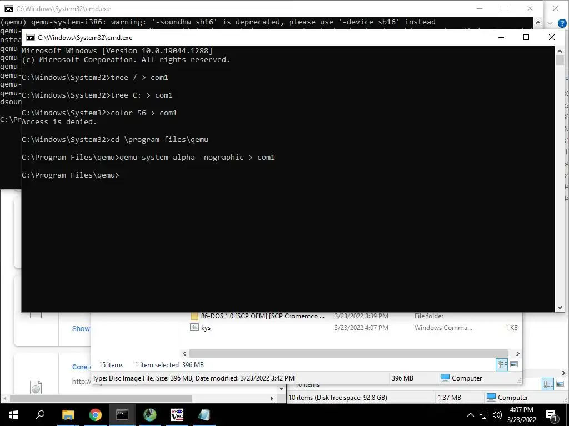This screenshot has width=569, height=426.
Task: Close the background cmd.exe window
Action: tap(530, 8)
